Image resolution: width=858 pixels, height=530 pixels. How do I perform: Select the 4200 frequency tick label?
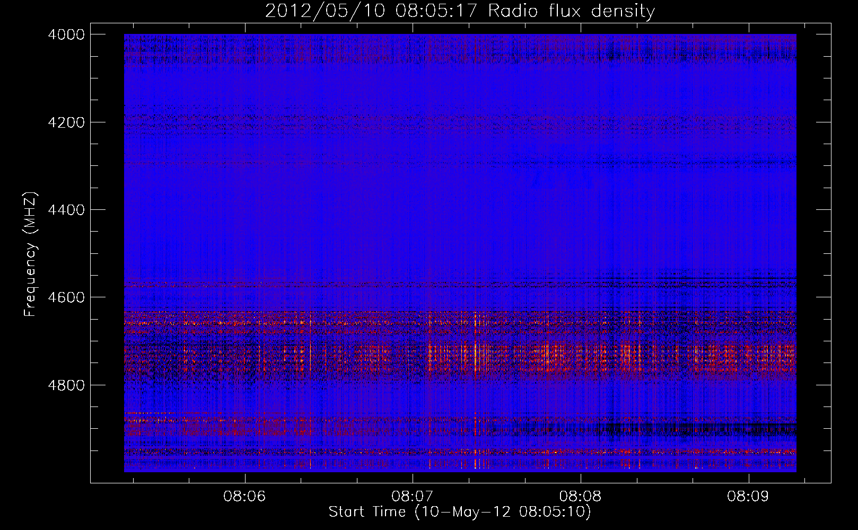[66, 122]
